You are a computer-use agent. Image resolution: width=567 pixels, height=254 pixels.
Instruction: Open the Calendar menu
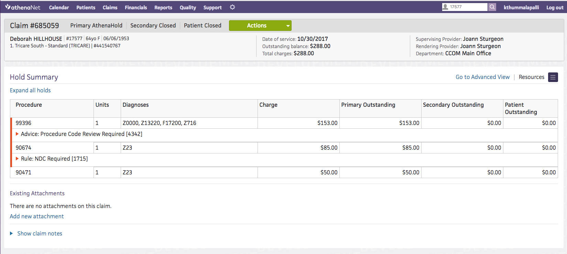click(x=59, y=8)
